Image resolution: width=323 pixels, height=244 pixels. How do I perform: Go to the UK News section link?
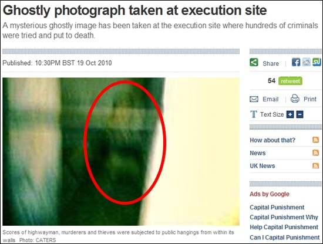coord(263,166)
